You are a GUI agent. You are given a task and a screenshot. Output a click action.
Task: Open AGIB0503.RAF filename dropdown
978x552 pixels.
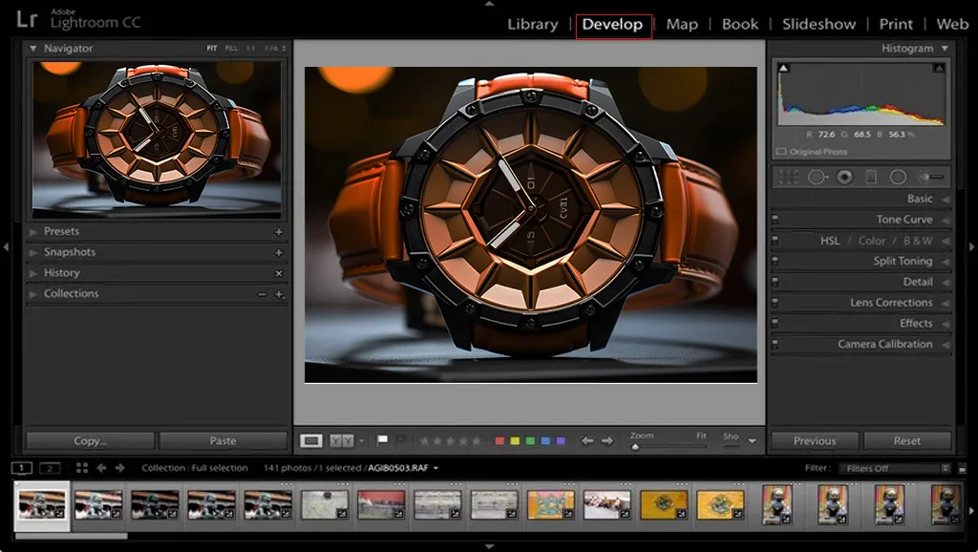436,468
